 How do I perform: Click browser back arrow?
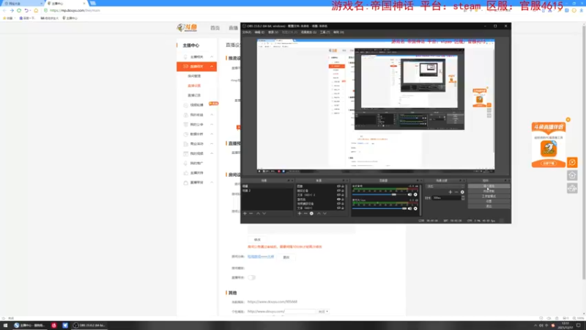[x=4, y=10]
